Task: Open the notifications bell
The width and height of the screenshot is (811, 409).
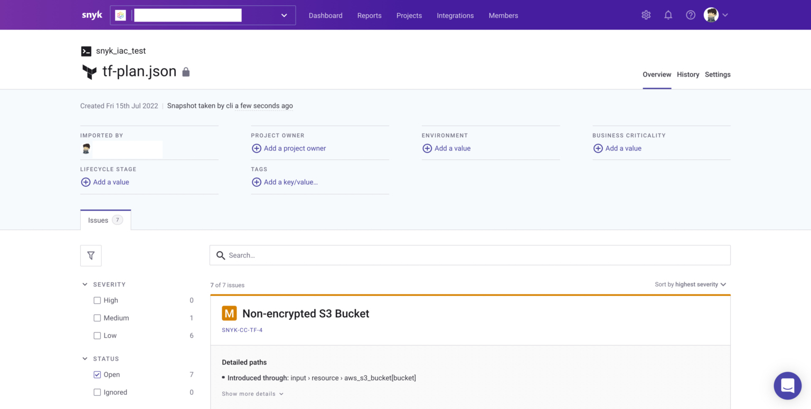Action: coord(668,15)
